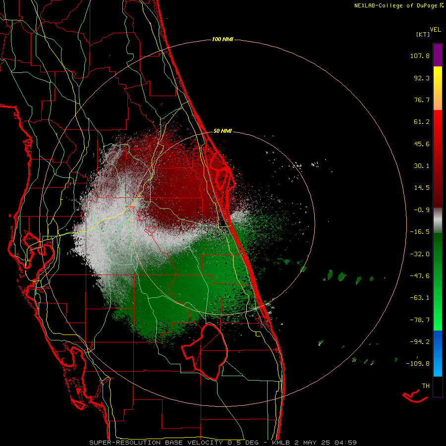Click the -78.7 scale value
Image resolution: width=446 pixels, height=446 pixels.
coord(420,320)
